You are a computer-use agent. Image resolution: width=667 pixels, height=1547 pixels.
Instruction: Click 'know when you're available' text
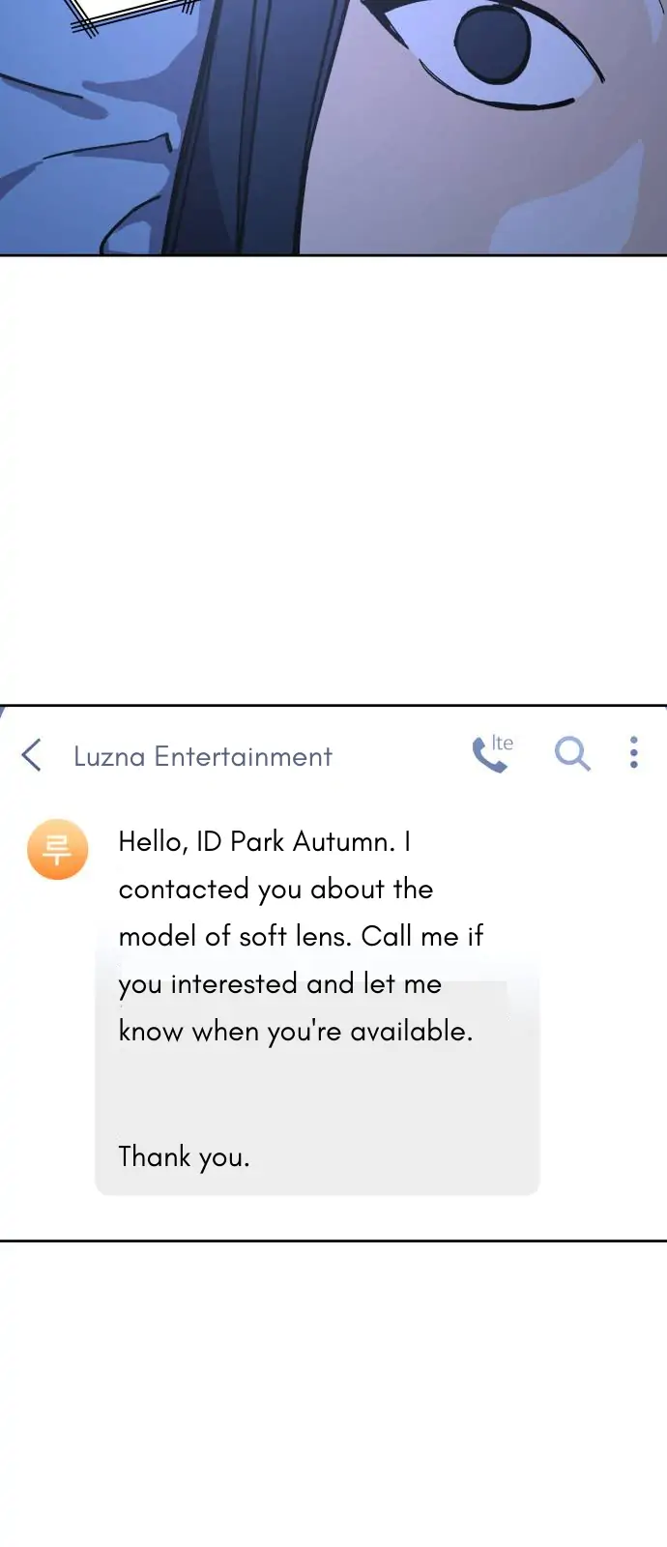click(x=295, y=1031)
